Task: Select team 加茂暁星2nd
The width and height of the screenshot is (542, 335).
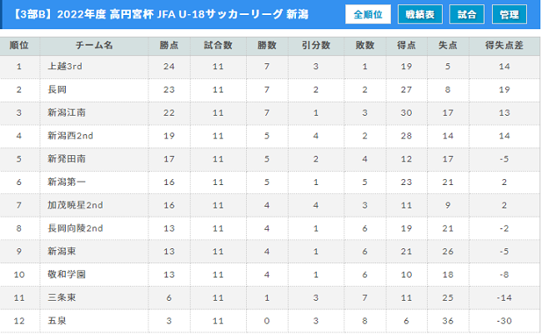Action: tap(75, 205)
